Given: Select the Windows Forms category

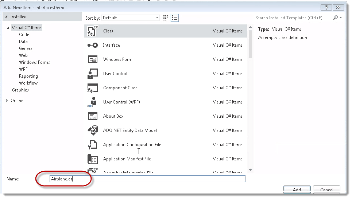Looking at the screenshot, I should pos(34,62).
